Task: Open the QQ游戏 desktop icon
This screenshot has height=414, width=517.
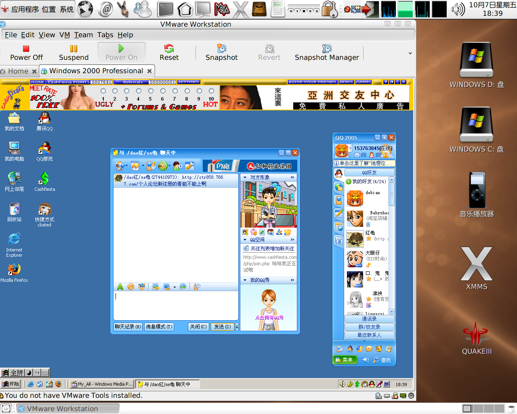Action: point(44,152)
